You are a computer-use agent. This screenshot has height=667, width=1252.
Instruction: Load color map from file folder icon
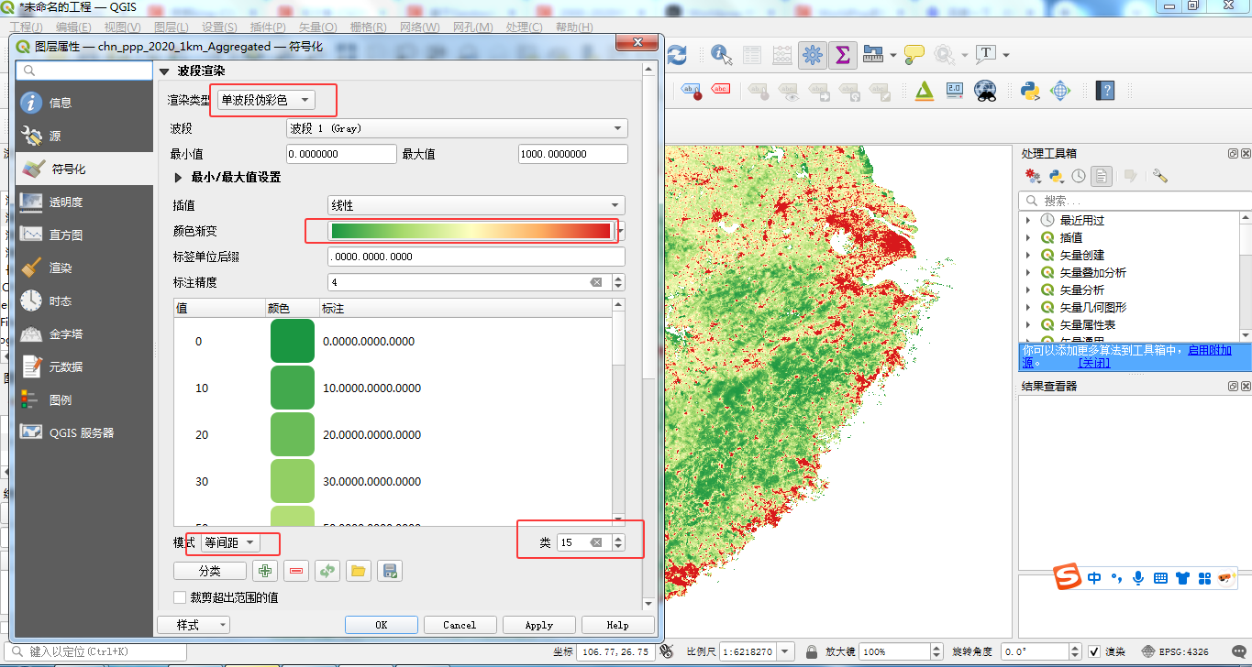359,571
